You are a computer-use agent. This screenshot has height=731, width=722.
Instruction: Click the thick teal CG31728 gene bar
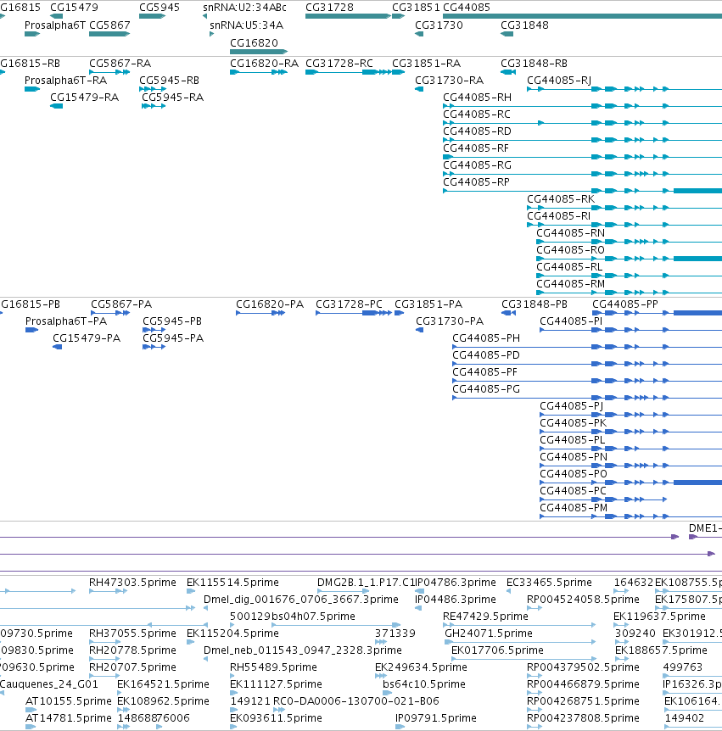click(x=348, y=16)
